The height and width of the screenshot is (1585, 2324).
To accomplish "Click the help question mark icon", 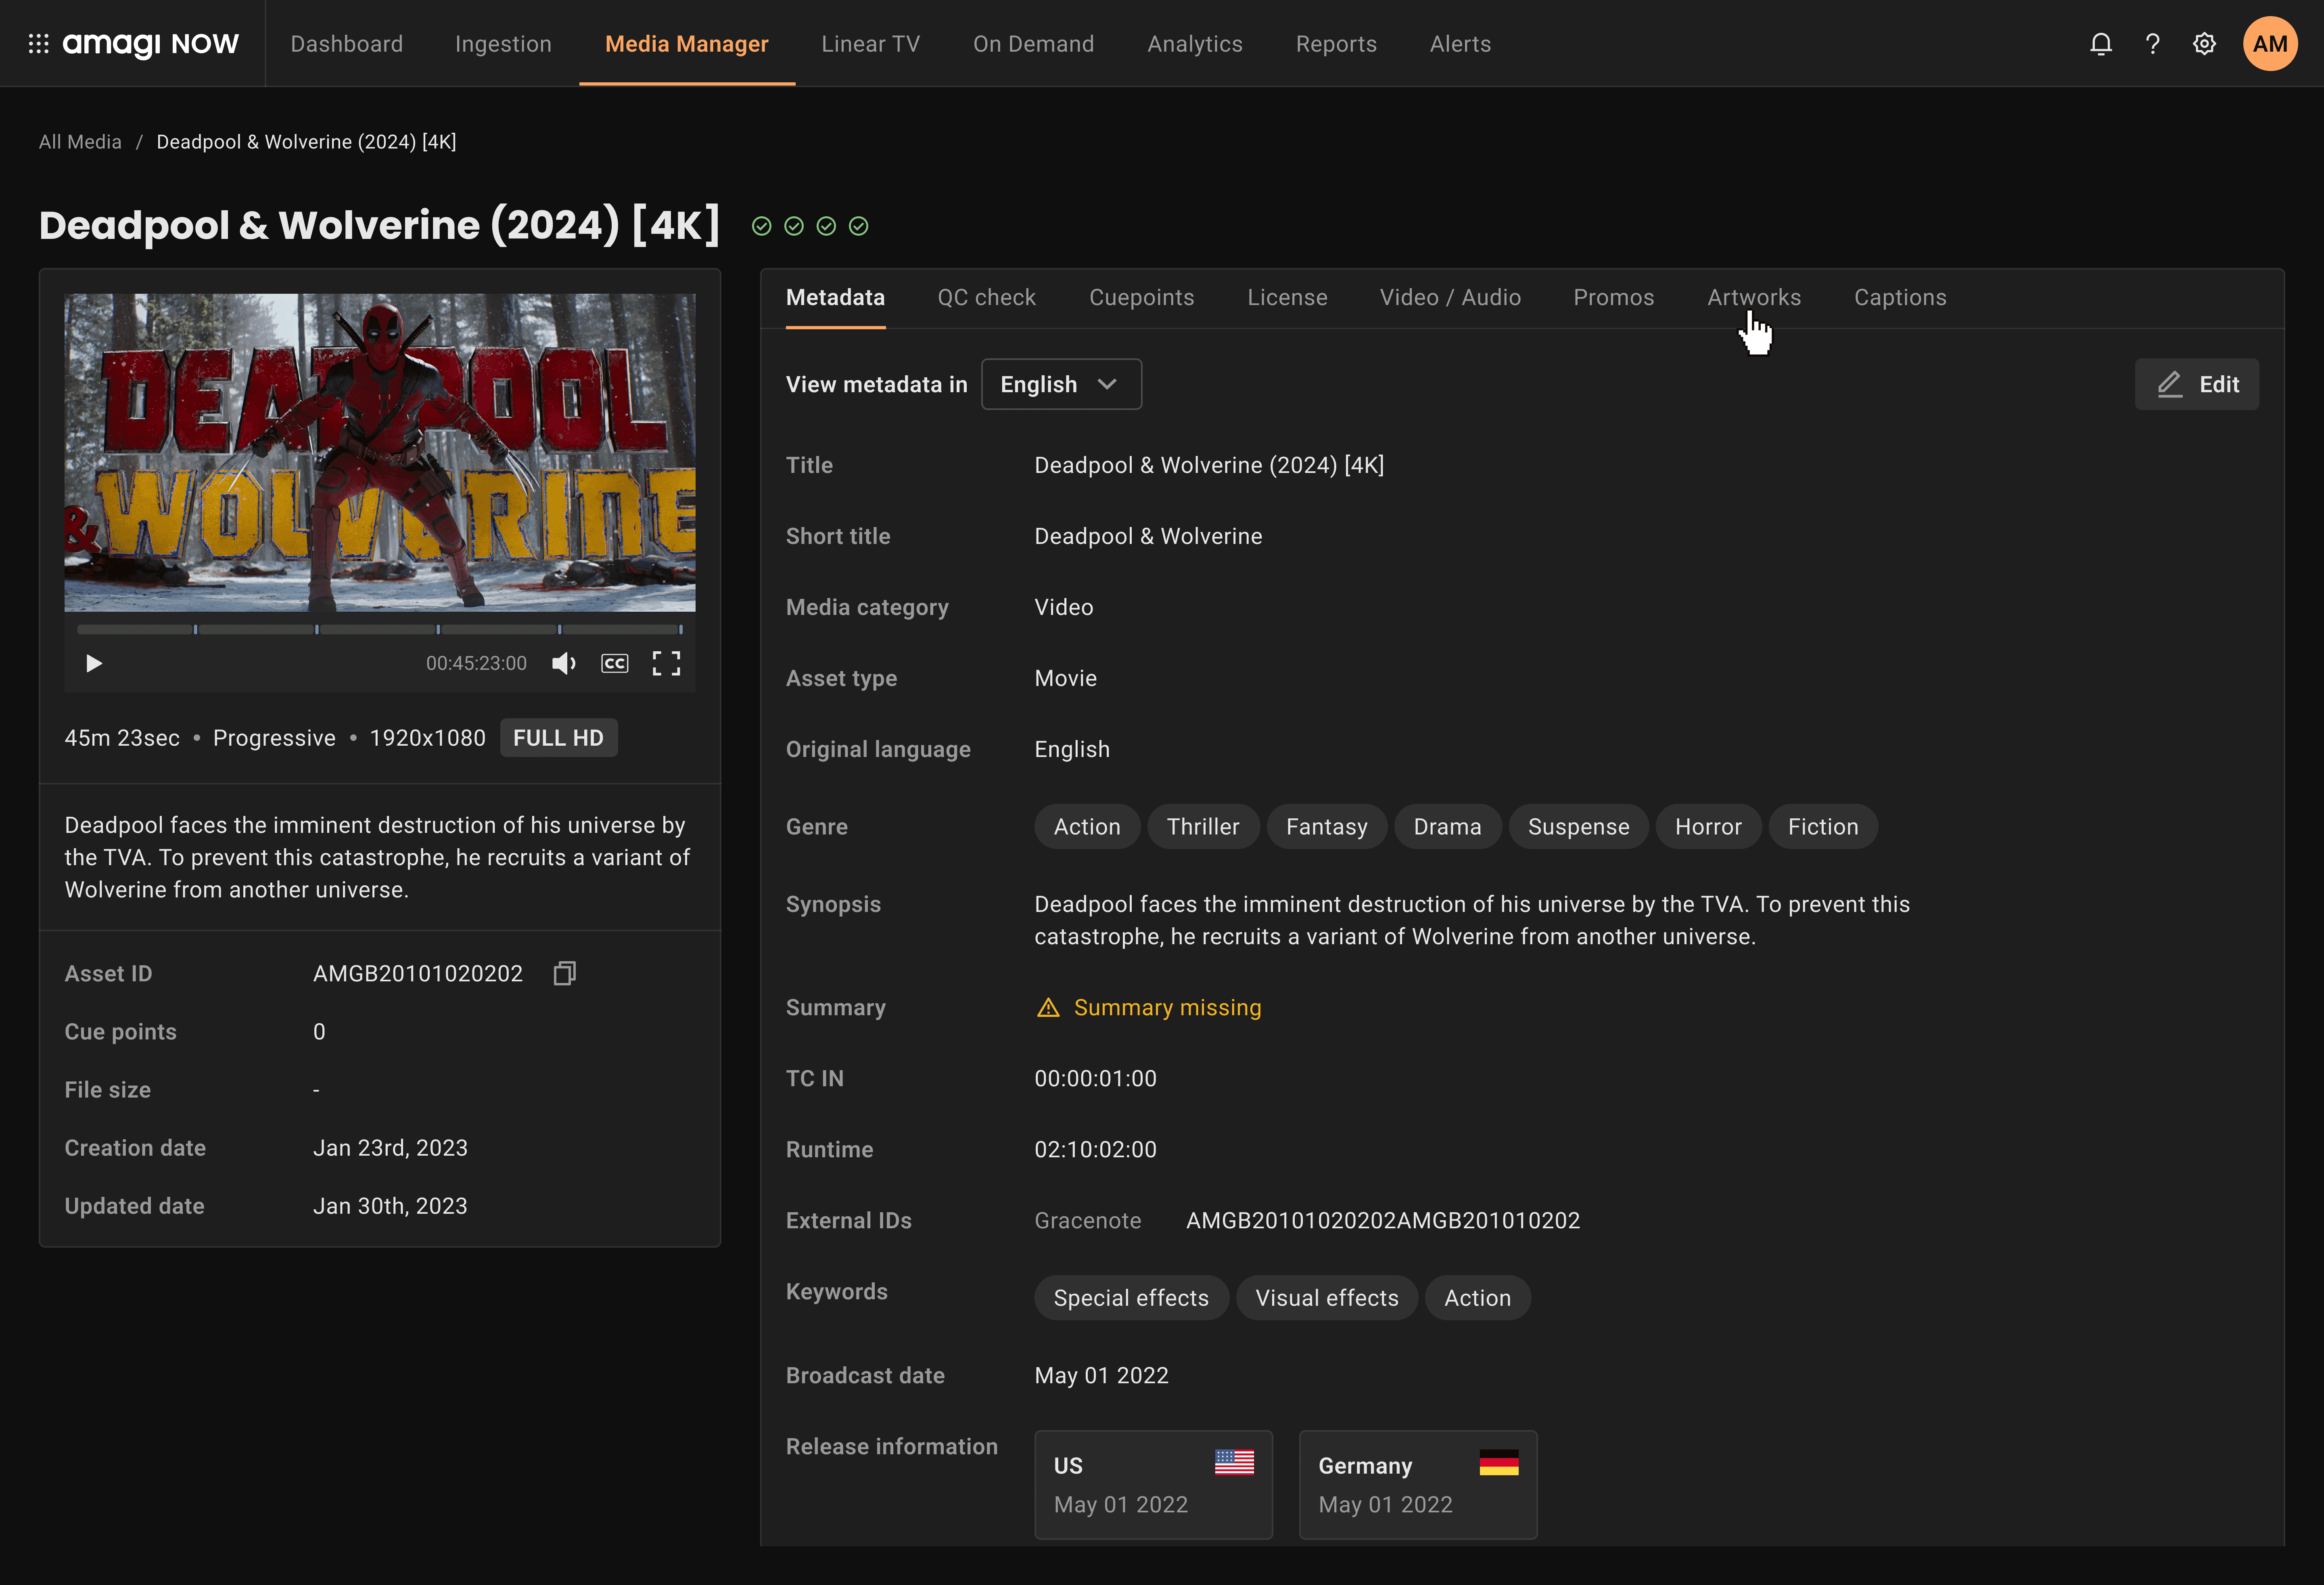I will [2152, 44].
